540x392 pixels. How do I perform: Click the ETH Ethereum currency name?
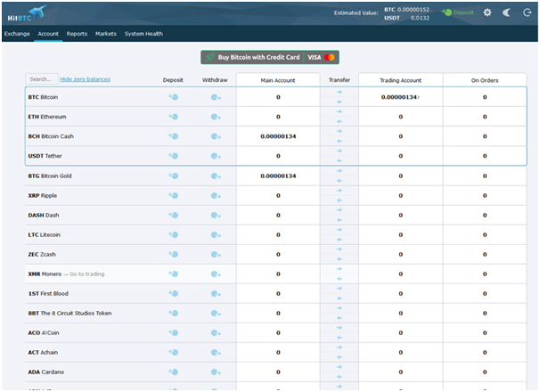click(47, 117)
